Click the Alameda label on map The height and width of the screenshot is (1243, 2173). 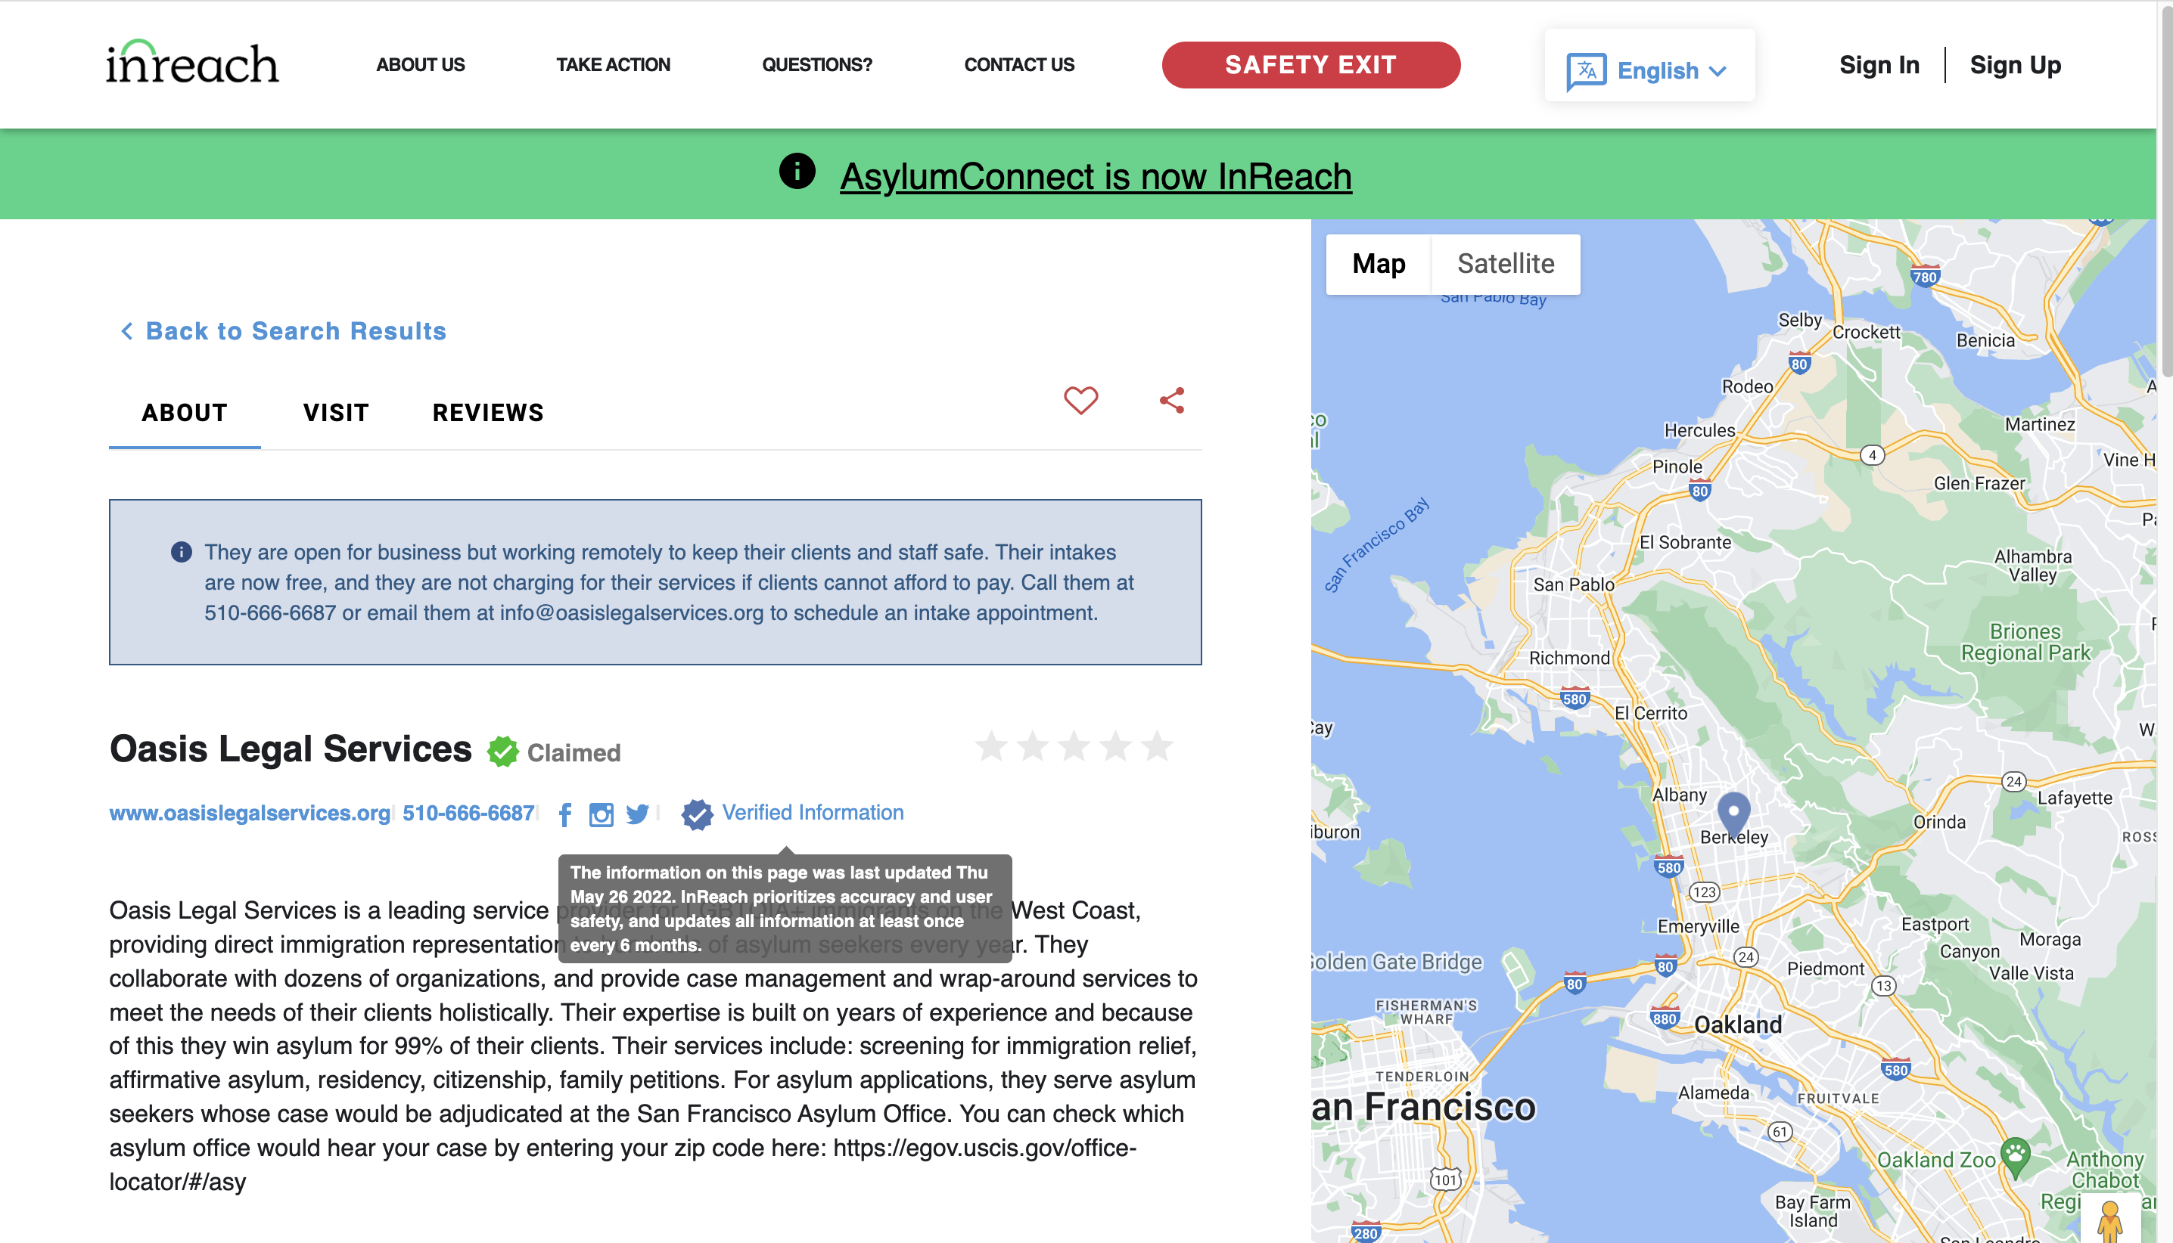point(1714,1092)
